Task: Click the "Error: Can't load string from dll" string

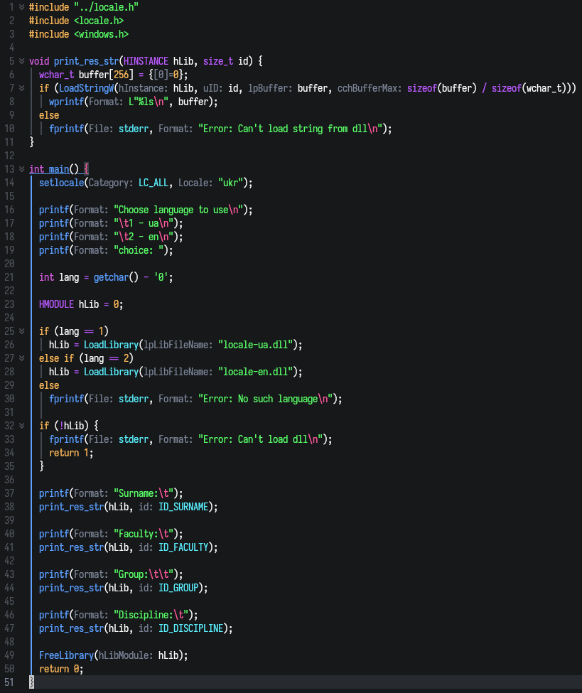Action: pyautogui.click(x=290, y=129)
